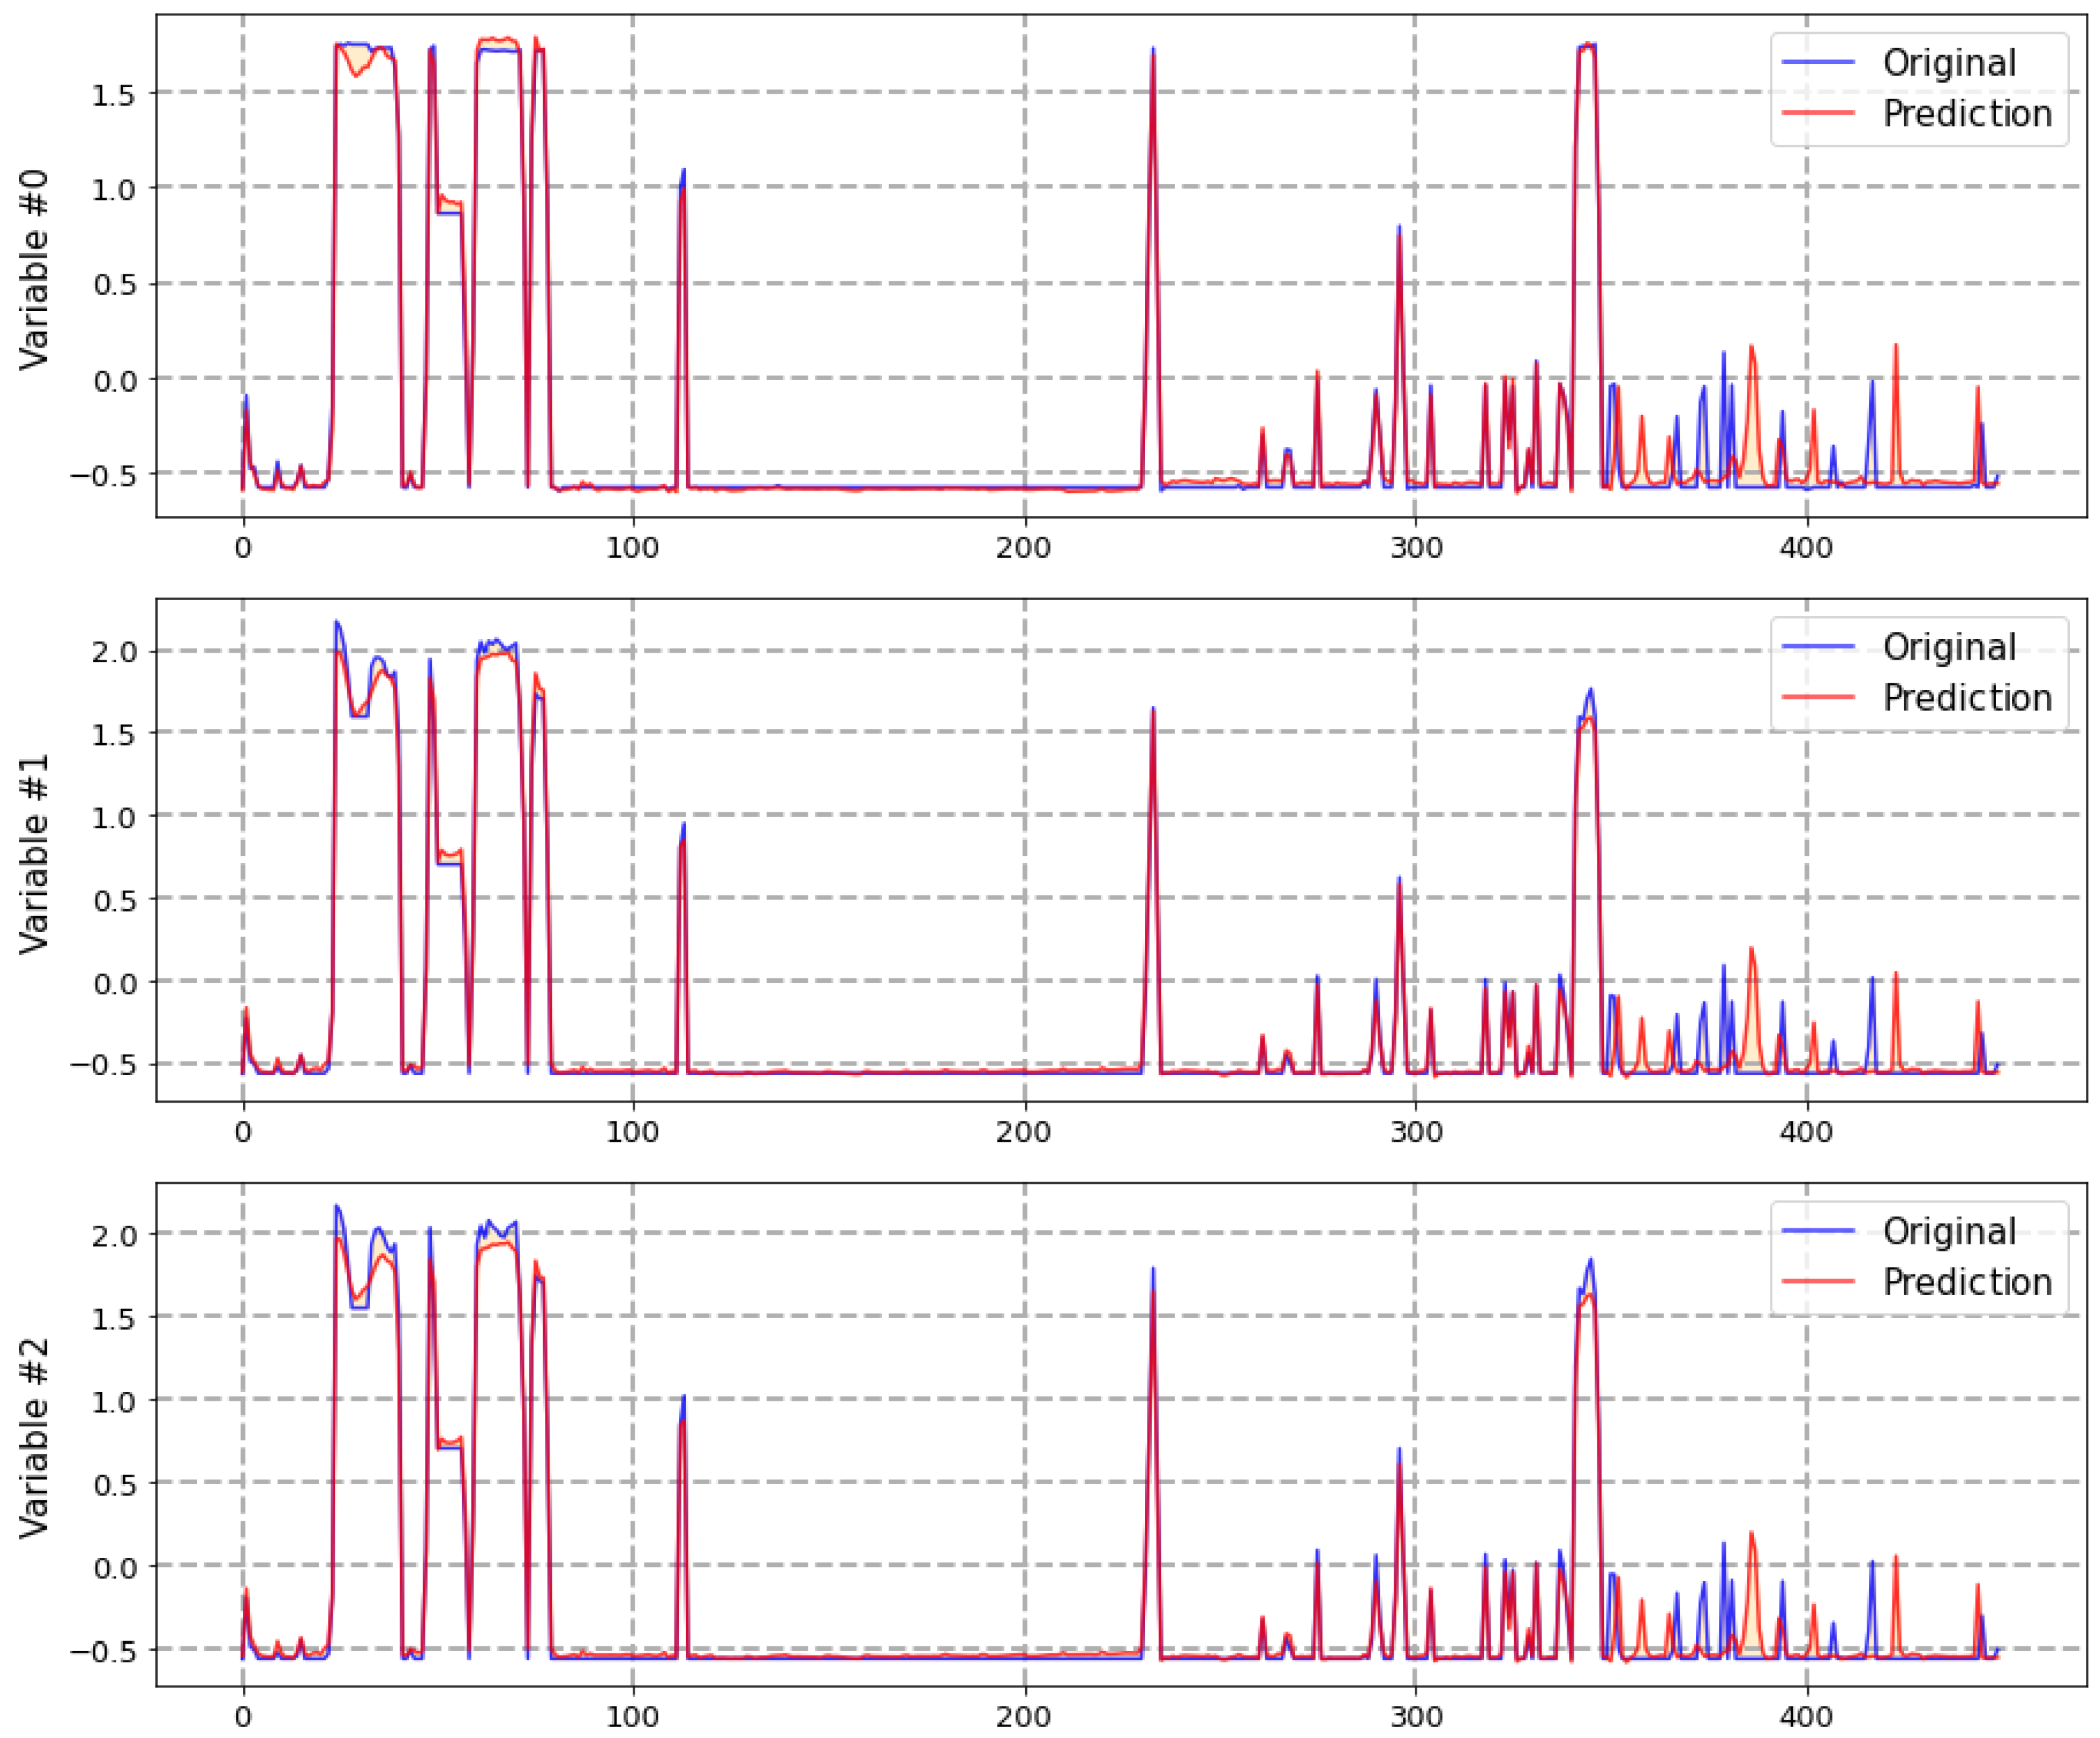The height and width of the screenshot is (1738, 2100).
Task: Select 'Prediction' legend text in Variable #0 plot
Action: [1967, 113]
